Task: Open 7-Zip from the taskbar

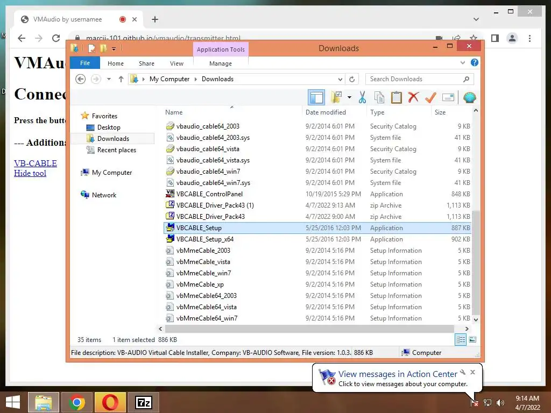Action: pos(143,402)
